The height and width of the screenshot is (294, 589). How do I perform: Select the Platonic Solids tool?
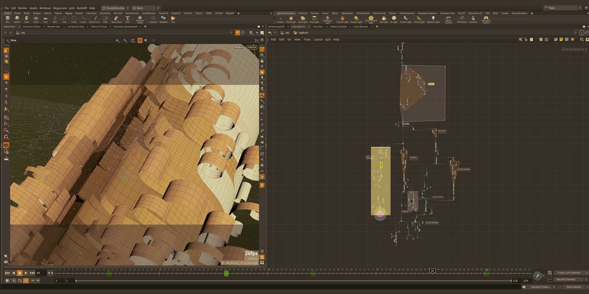click(140, 20)
